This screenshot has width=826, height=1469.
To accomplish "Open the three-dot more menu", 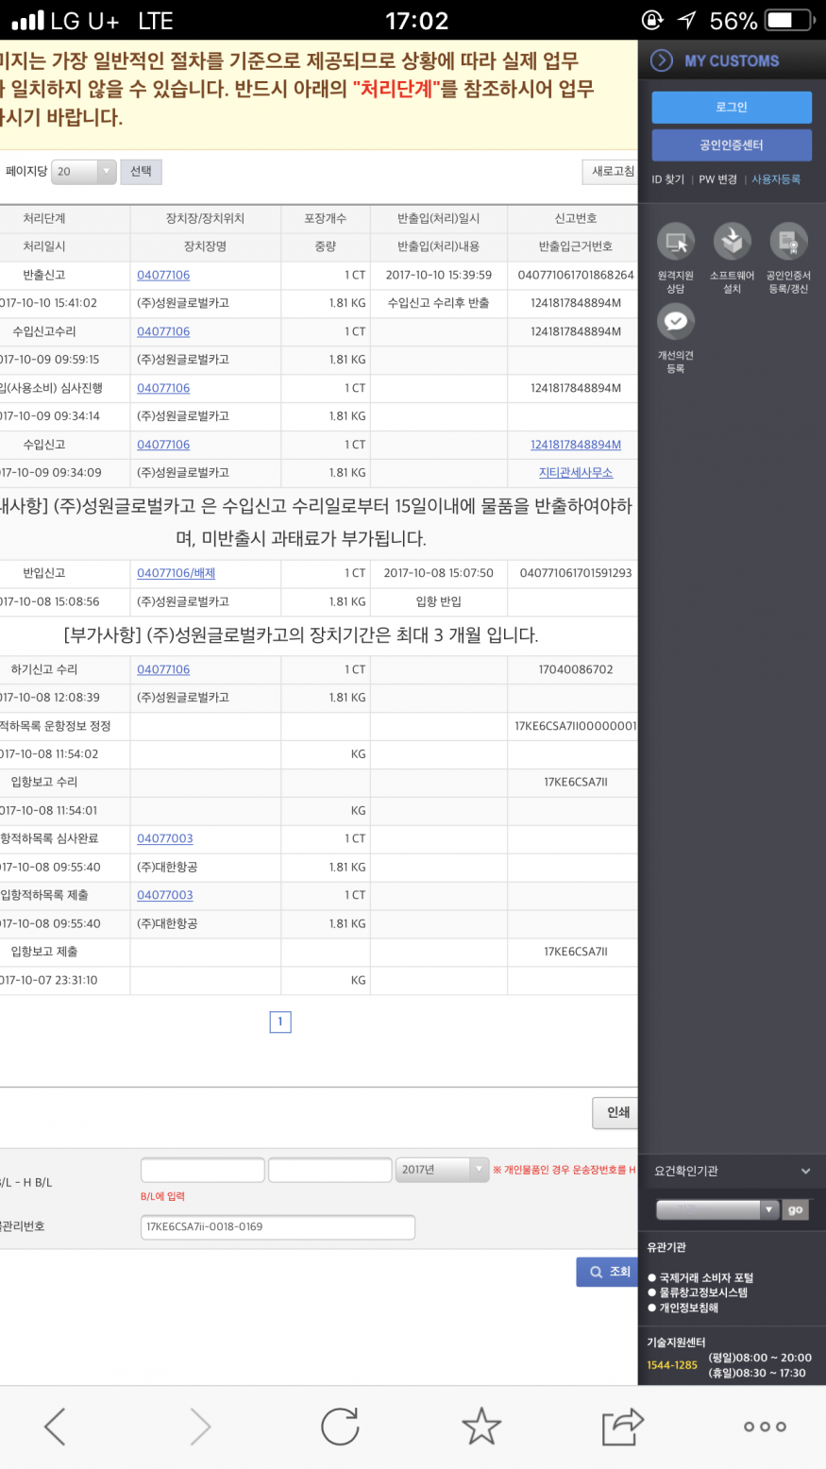I will pos(765,1427).
